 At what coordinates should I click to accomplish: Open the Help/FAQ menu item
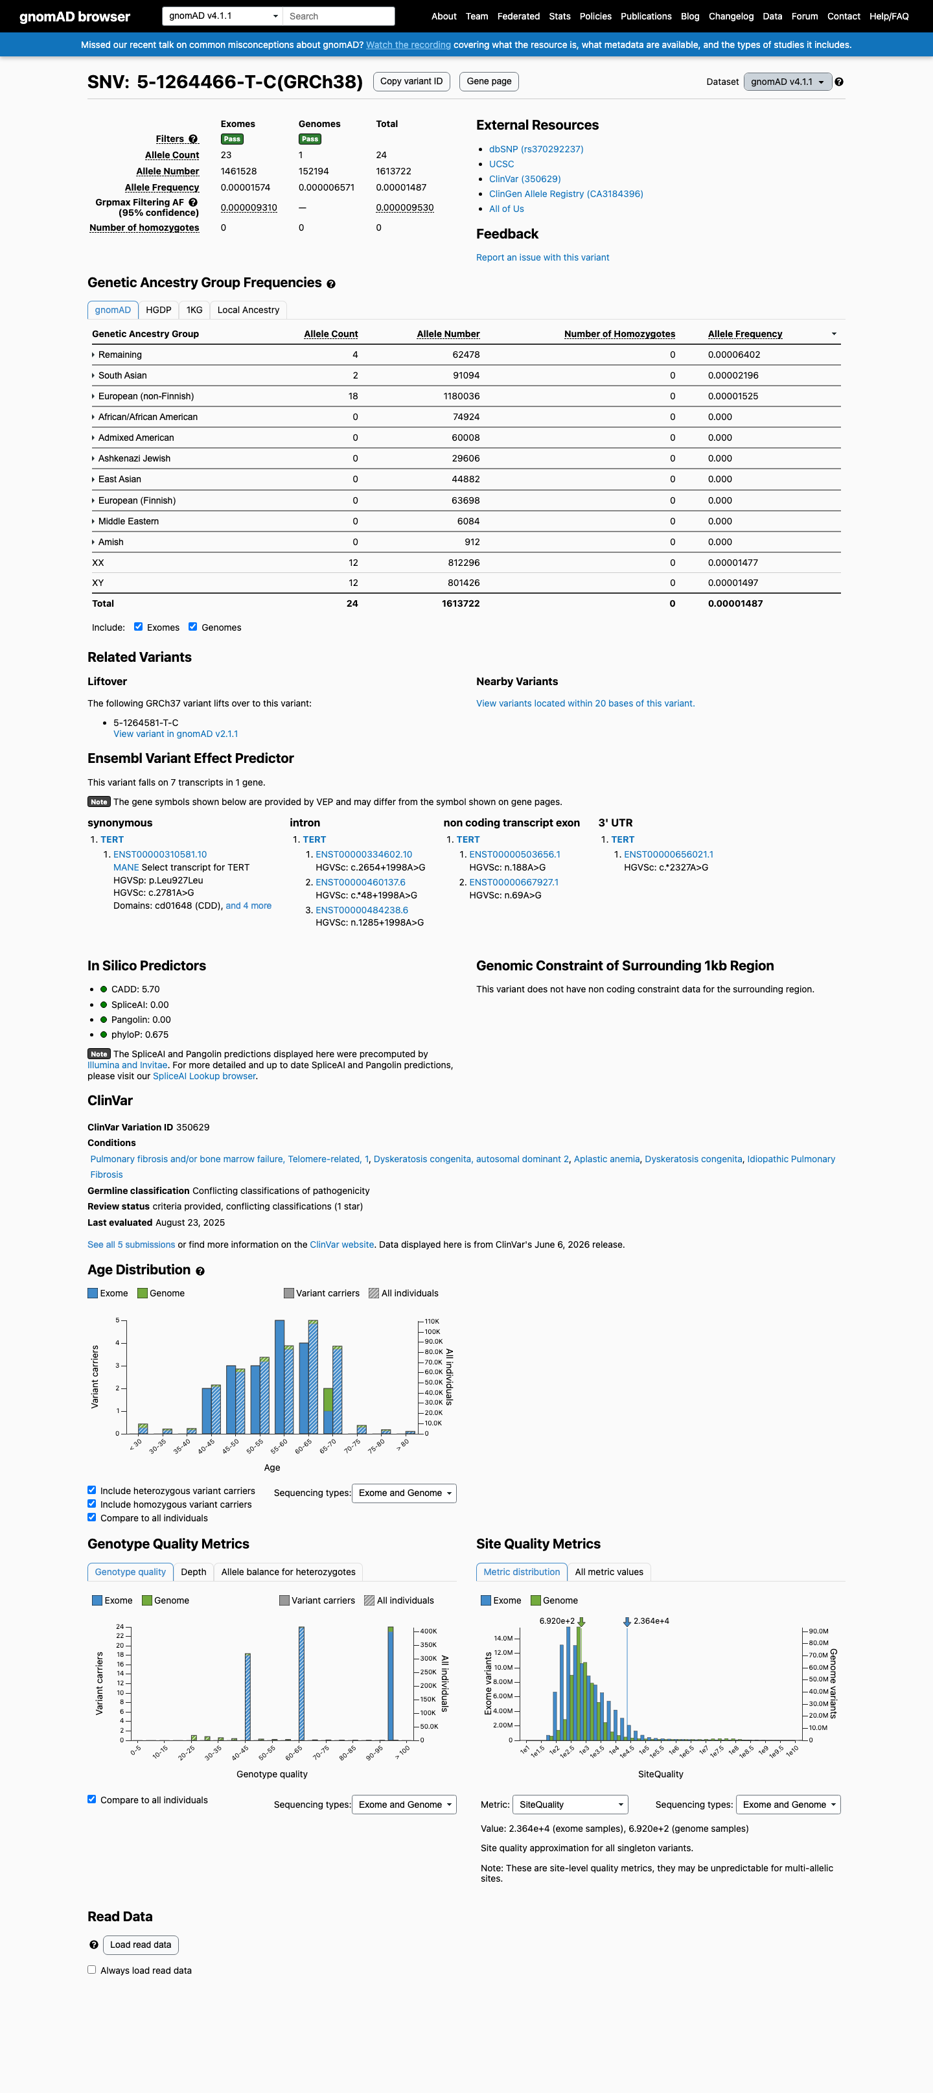(889, 16)
